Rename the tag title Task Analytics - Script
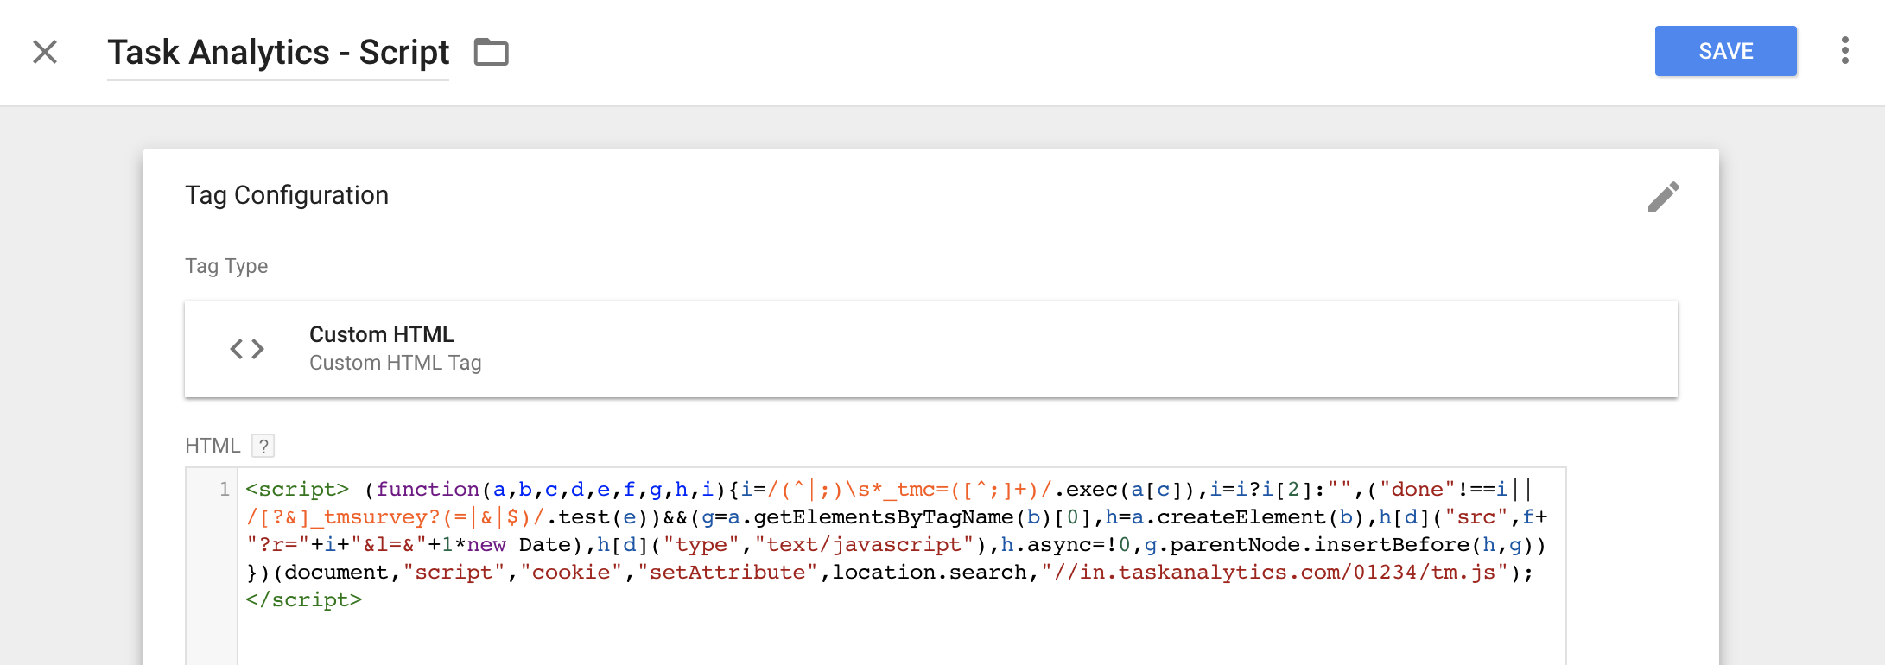This screenshot has height=665, width=1885. 278,52
